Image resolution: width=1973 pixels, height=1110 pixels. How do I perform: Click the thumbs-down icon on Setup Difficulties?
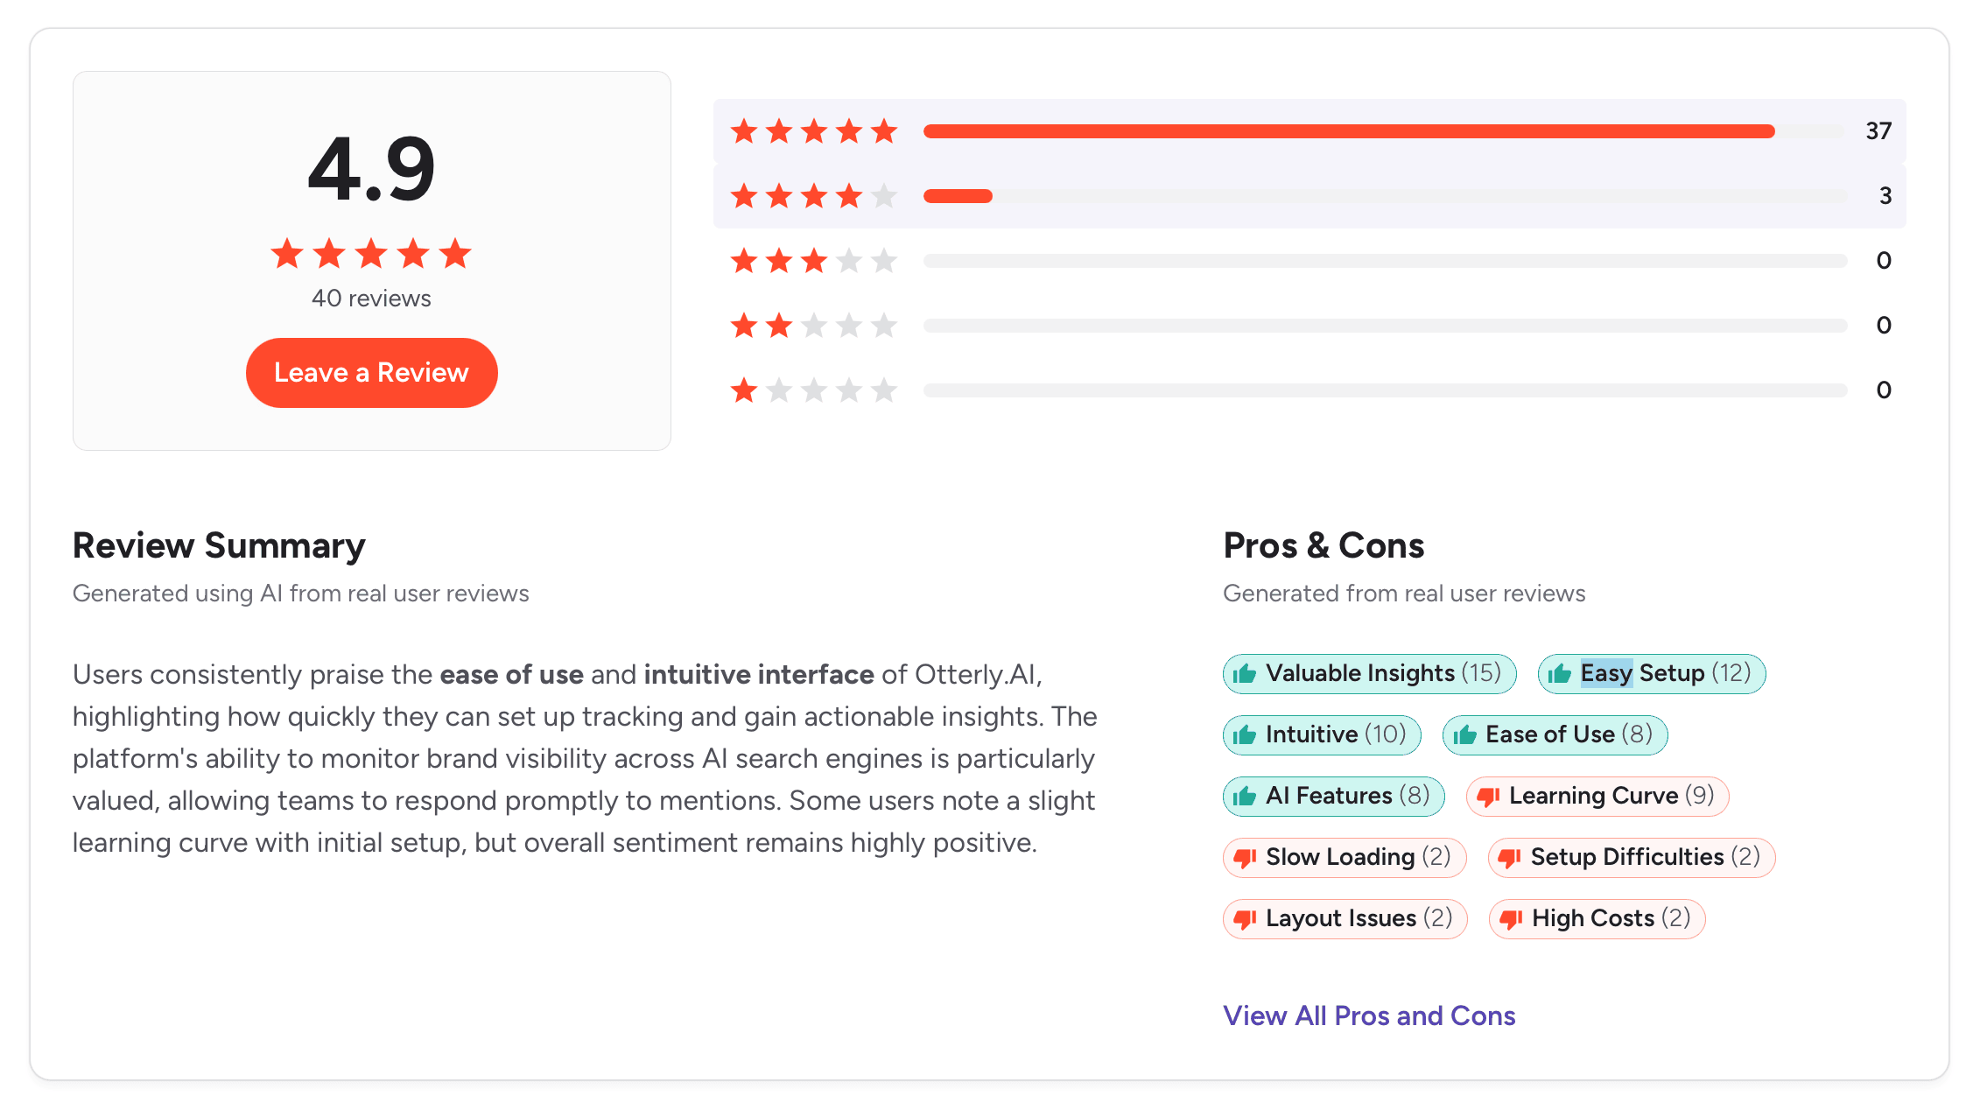coord(1511,857)
